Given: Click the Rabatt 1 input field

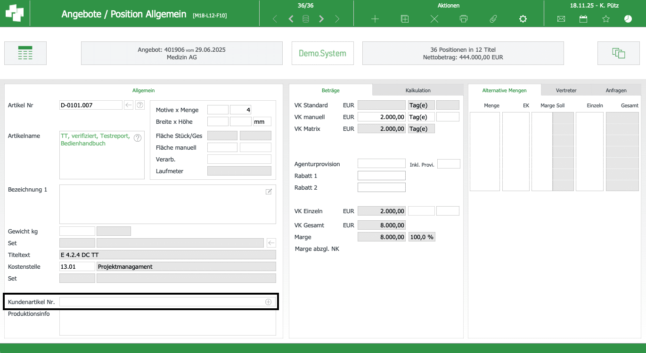Looking at the screenshot, I should [x=381, y=176].
